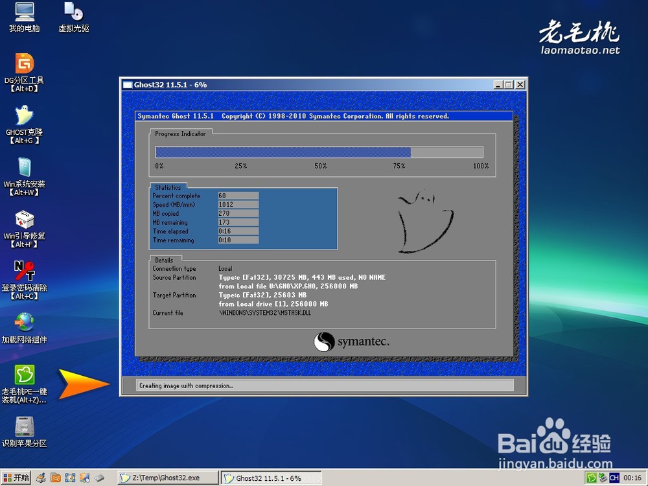Click the Time remaining value 0:10

(x=238, y=240)
